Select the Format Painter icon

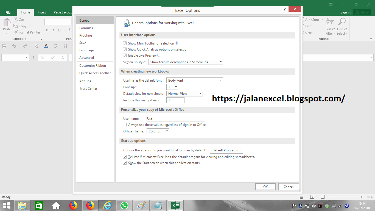point(15,32)
